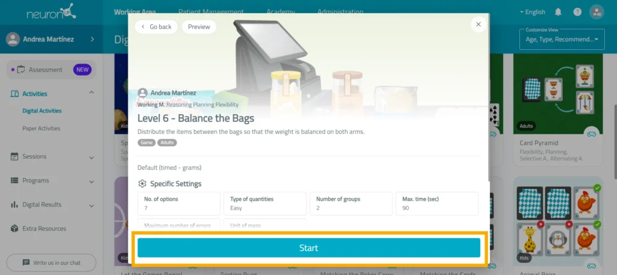Click the Digital Results bar chart icon
The width and height of the screenshot is (617, 275).
point(14,204)
